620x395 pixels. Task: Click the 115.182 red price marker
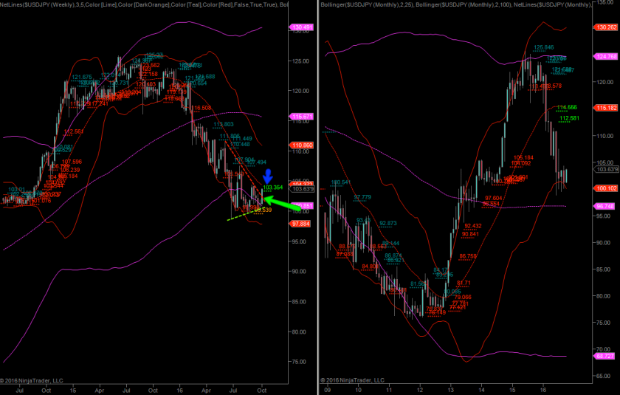[606, 108]
